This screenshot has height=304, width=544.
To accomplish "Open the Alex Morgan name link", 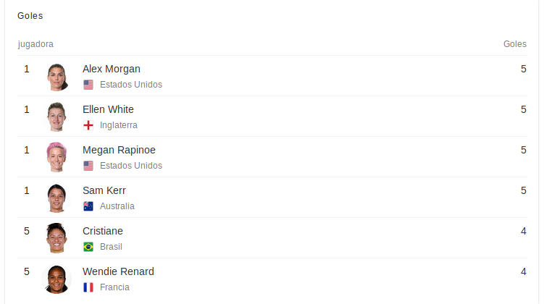I will click(112, 69).
